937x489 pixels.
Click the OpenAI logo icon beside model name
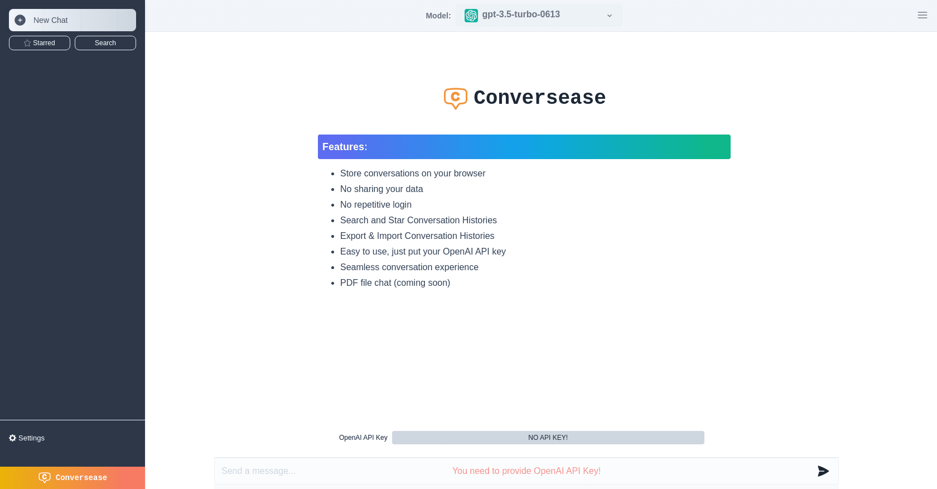click(471, 16)
